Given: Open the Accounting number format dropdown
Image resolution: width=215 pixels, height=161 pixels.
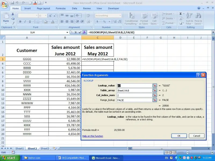Looking at the screenshot, I should (x=120, y=16).
